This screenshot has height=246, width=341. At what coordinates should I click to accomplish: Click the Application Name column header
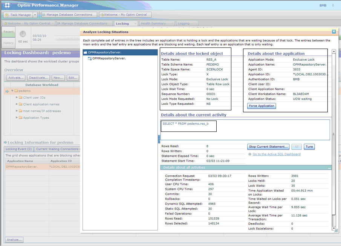[27, 161]
